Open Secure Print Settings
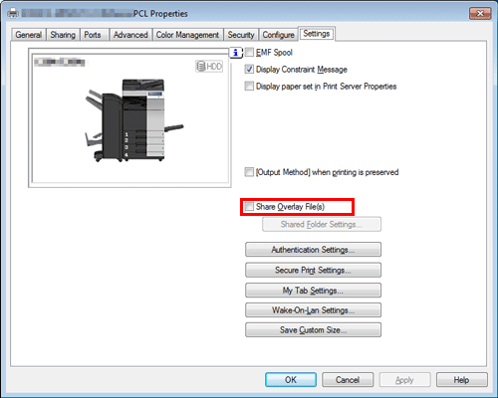 click(x=313, y=271)
